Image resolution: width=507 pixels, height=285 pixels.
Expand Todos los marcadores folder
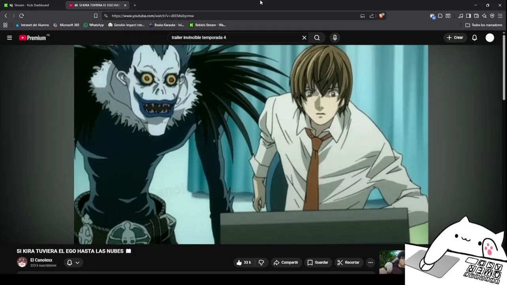pyautogui.click(x=484, y=25)
